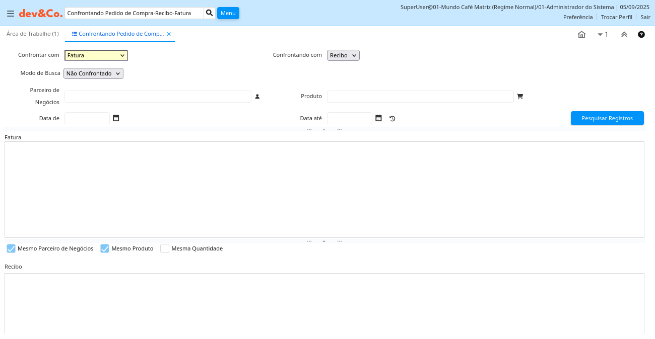Screen dimensions: 655x339
Task: Open calendar picker for Data de
Action: click(x=116, y=118)
